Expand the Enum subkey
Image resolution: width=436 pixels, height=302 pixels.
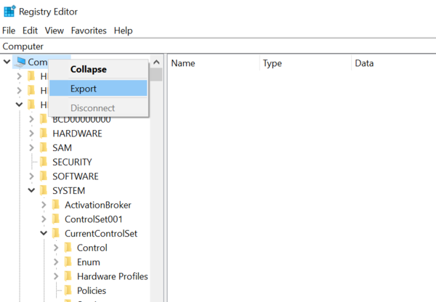[56, 262]
